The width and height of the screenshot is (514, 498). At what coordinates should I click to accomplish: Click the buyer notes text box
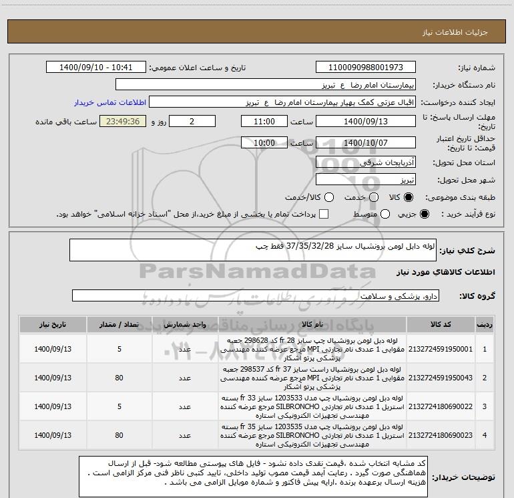(x=254, y=477)
